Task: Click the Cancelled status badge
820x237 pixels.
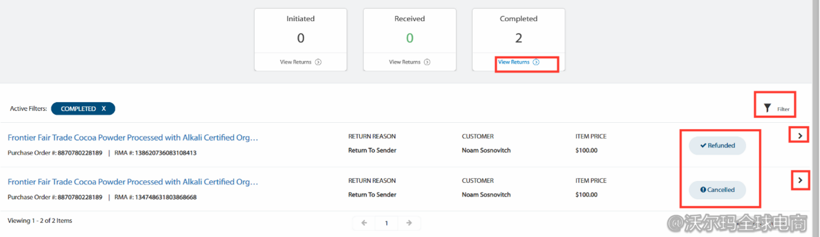Action: coord(717,190)
